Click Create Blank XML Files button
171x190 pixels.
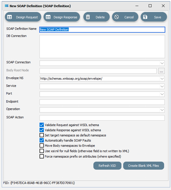144,166
